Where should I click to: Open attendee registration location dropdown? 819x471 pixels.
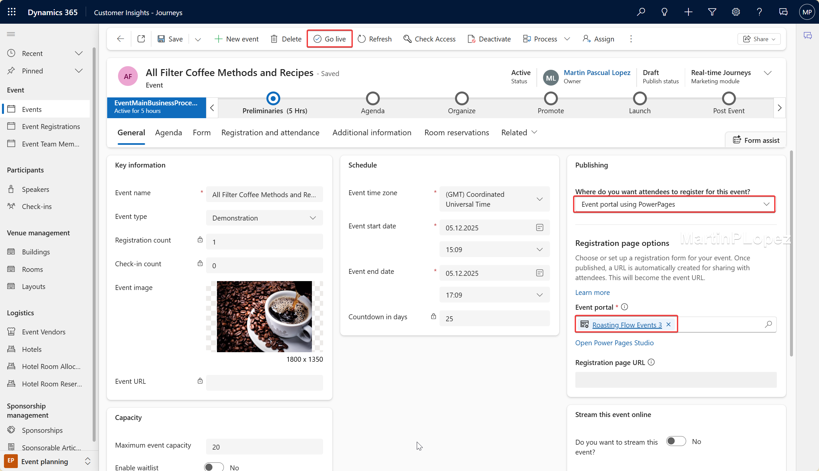click(x=674, y=204)
